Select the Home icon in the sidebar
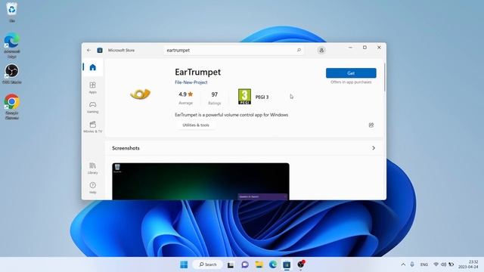 click(92, 67)
